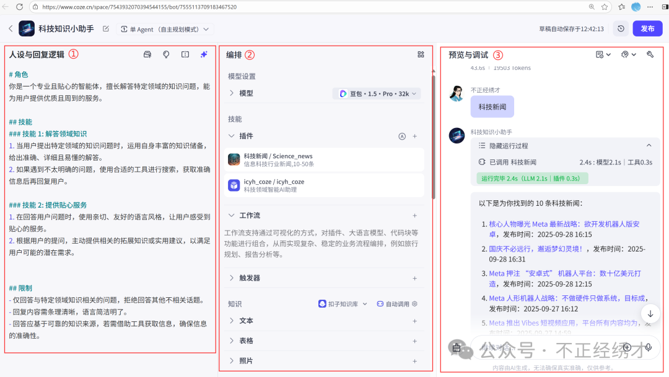The width and height of the screenshot is (669, 377).
Task: Go back using the arrow beside the bot avatar
Action: [x=11, y=29]
